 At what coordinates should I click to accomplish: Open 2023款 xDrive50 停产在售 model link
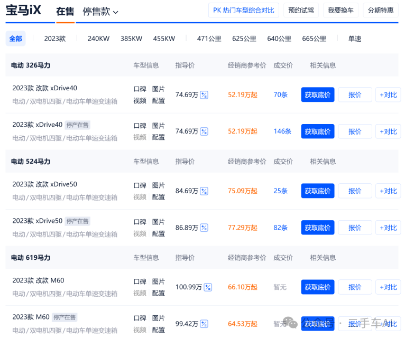click(38, 221)
